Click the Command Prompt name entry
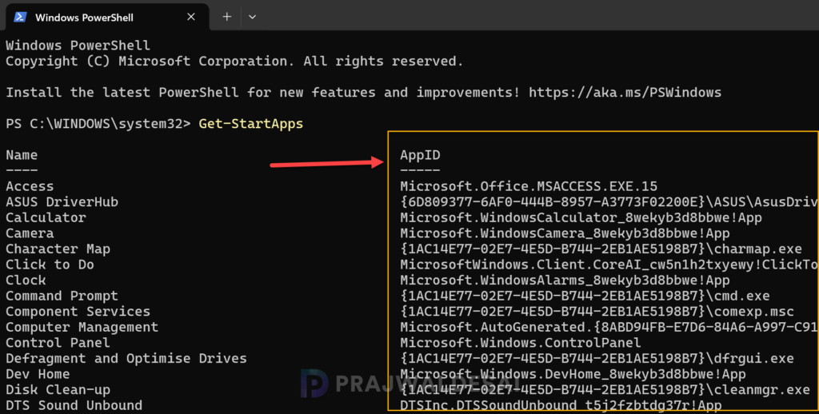 pyautogui.click(x=62, y=296)
